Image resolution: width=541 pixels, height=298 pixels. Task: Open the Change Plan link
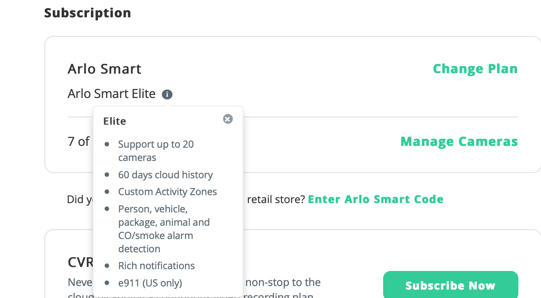coord(475,69)
